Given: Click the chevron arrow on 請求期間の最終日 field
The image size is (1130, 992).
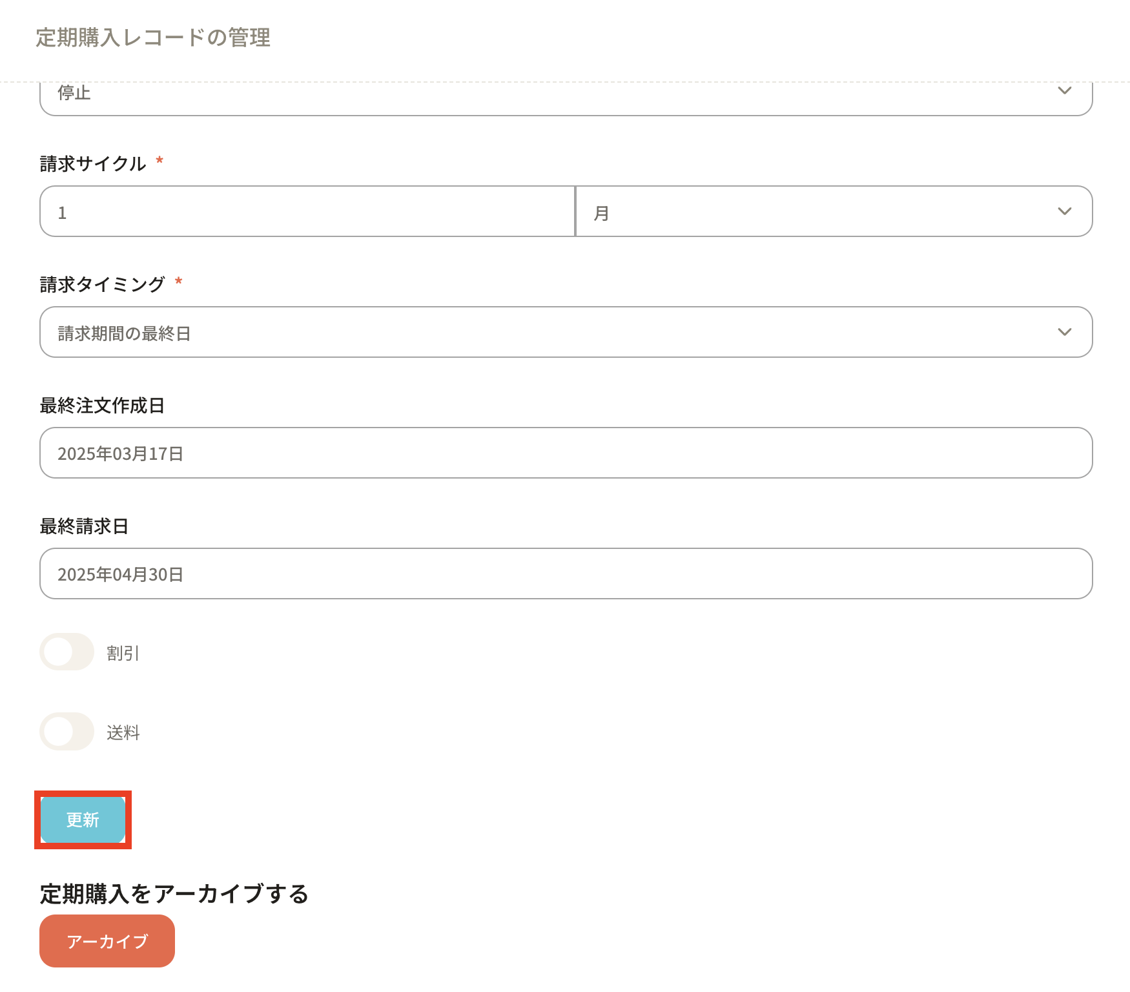Looking at the screenshot, I should pos(1064,333).
